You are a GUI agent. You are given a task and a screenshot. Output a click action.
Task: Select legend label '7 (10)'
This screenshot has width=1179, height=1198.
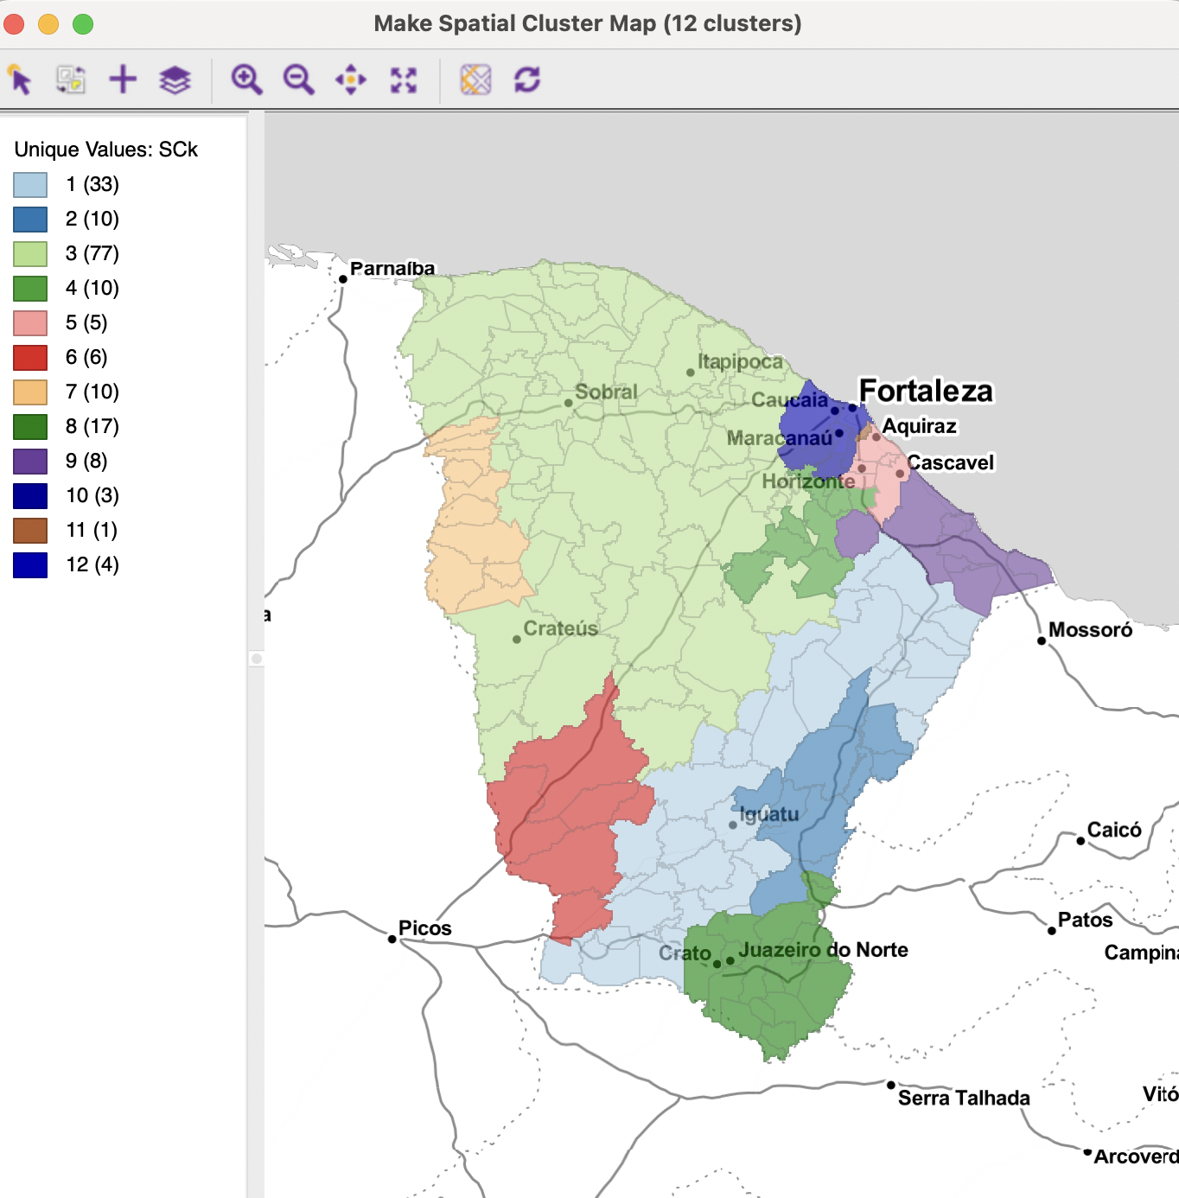[x=92, y=392]
